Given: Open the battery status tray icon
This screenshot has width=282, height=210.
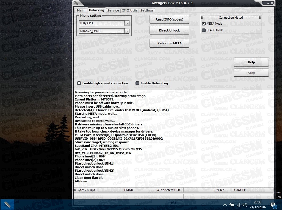Looking at the screenshot, I should coord(232,205).
